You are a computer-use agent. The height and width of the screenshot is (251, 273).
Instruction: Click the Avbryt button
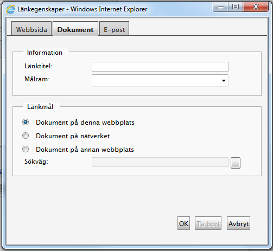click(238, 223)
